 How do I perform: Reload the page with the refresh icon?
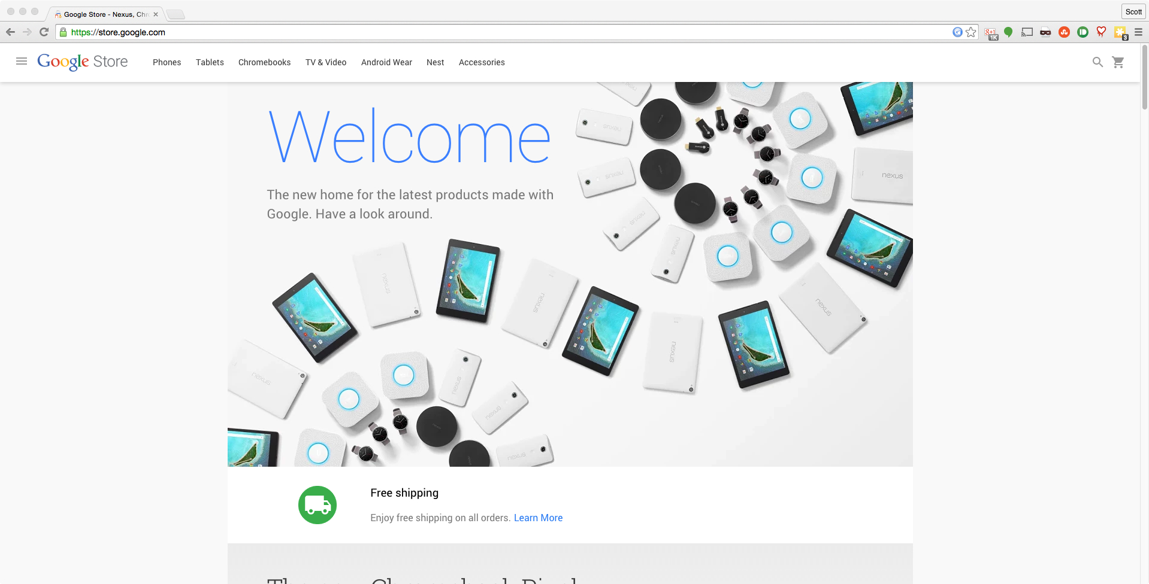click(44, 32)
